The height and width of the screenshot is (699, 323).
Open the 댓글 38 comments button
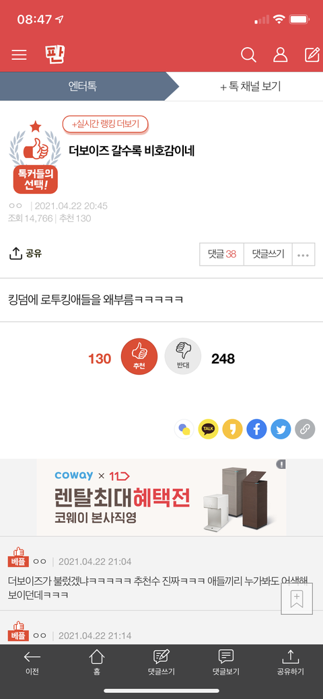222,254
